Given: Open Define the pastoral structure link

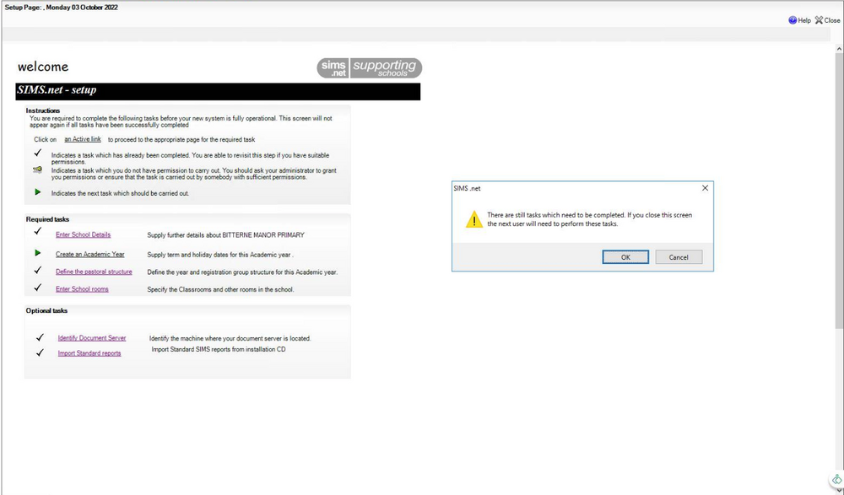Looking at the screenshot, I should 94,272.
